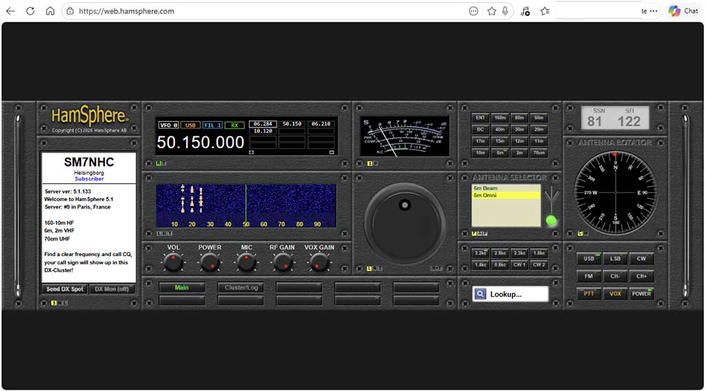The width and height of the screenshot is (706, 391).
Task: Click the green antenna status indicator light
Action: [x=551, y=220]
